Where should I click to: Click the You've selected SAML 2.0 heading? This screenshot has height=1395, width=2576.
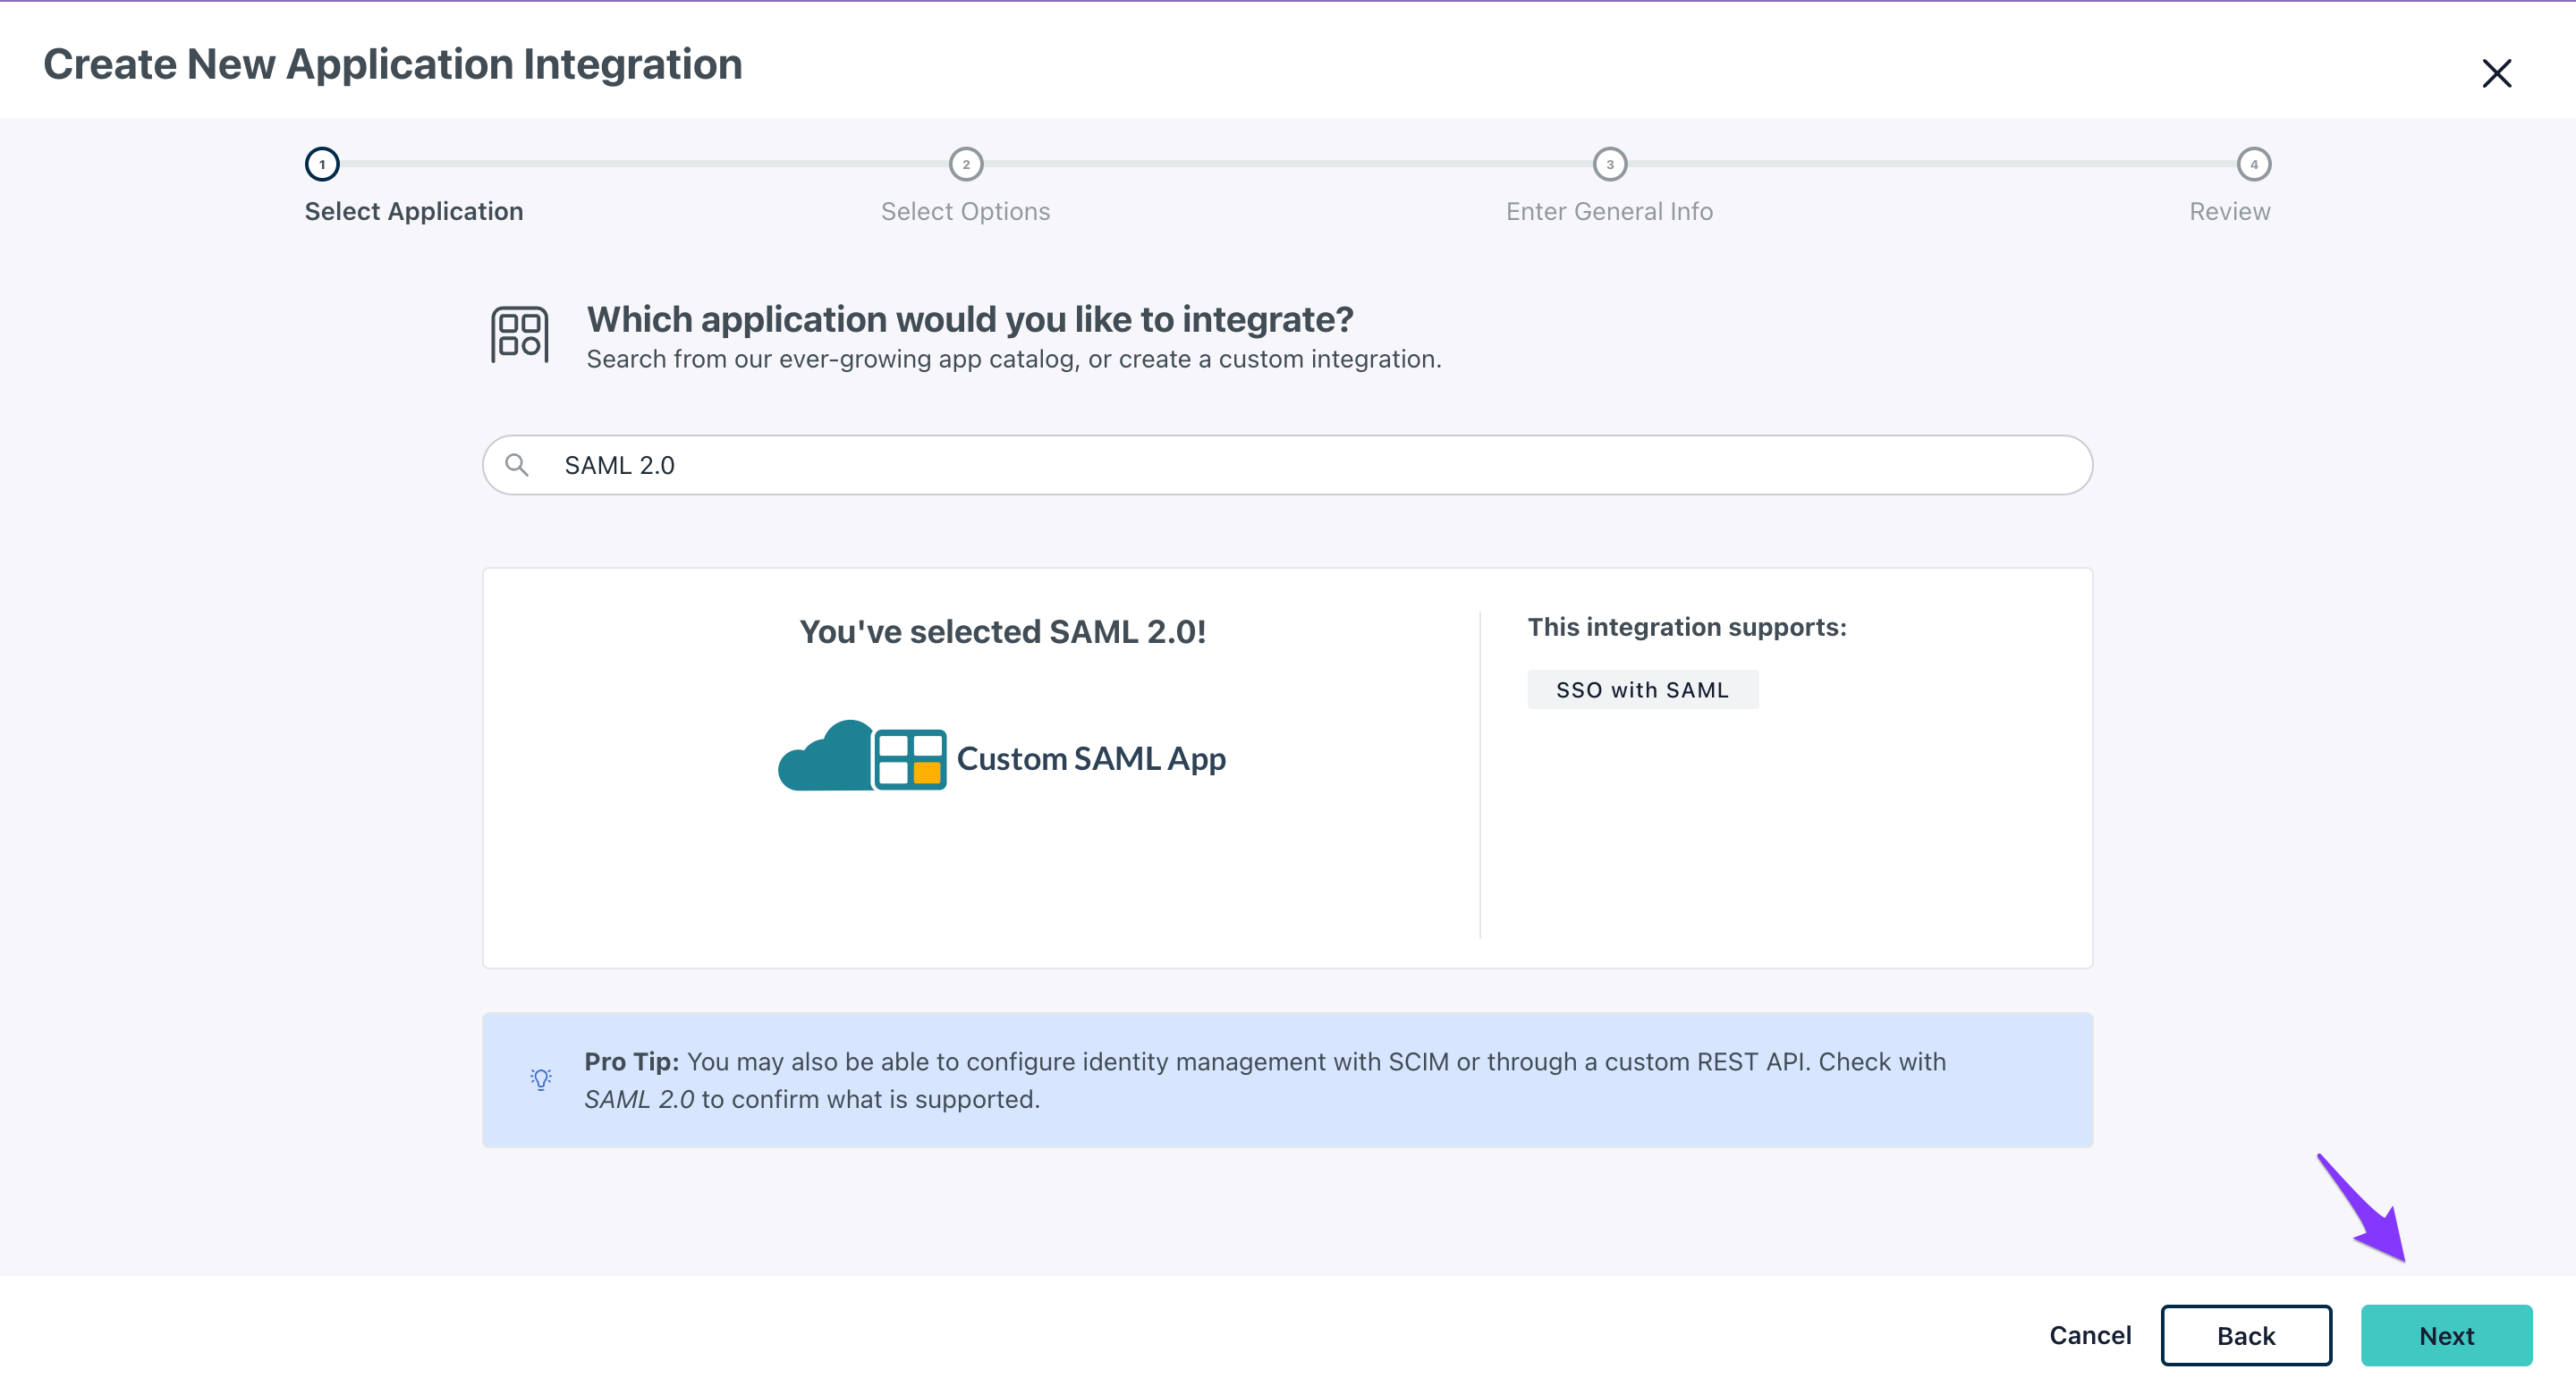(x=1002, y=631)
